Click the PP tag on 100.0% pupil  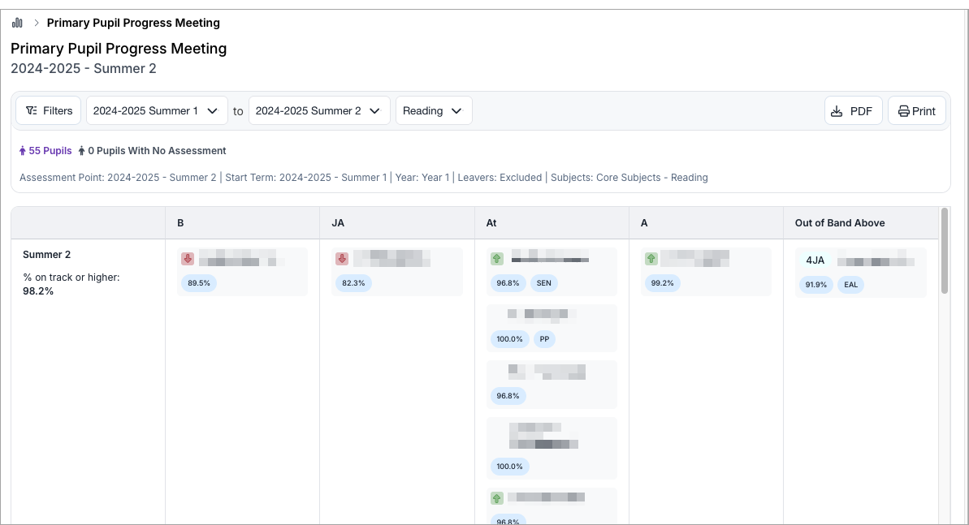click(x=544, y=339)
